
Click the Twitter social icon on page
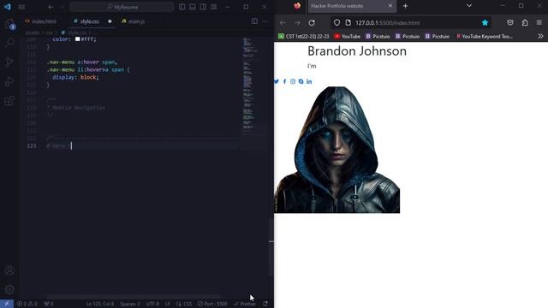coord(277,81)
